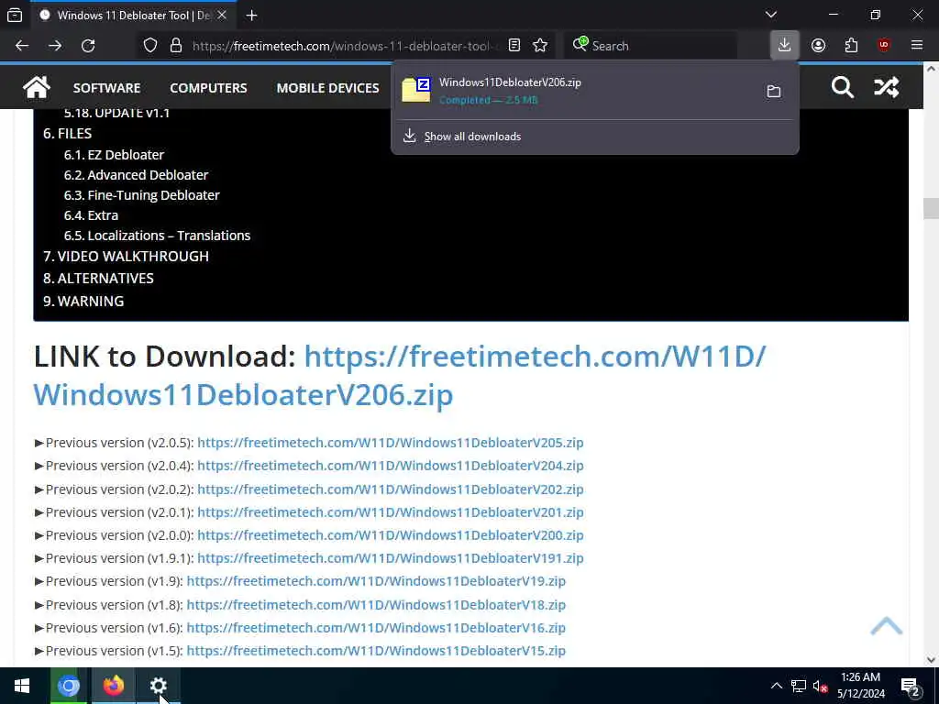Jump to 6.1. EZ Debloater
The width and height of the screenshot is (939, 704).
pos(114,155)
